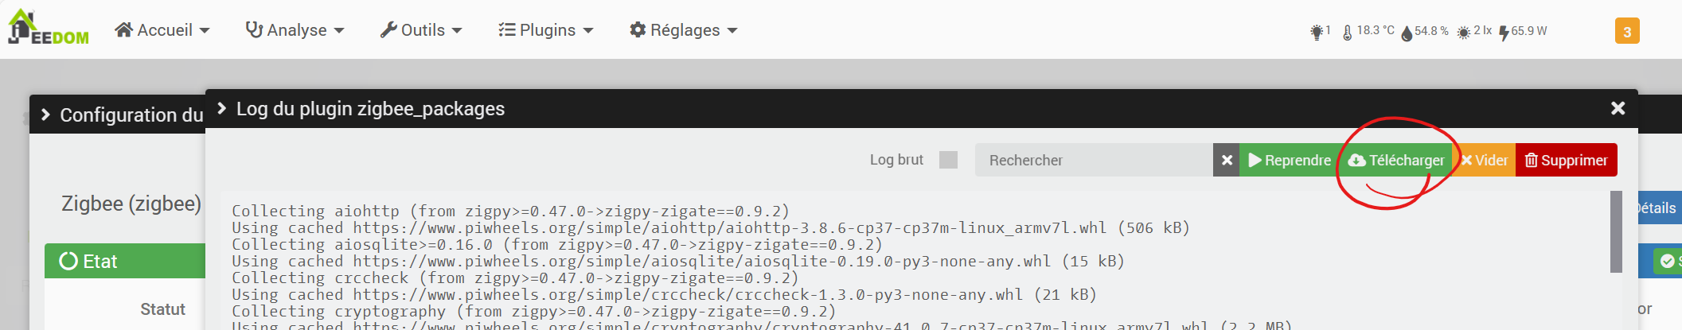Empty the log with Vider
The width and height of the screenshot is (1682, 330).
(x=1484, y=160)
